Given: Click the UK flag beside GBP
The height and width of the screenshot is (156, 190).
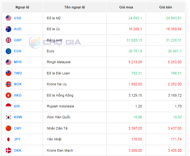Looking at the screenshot, I should tap(8, 40).
